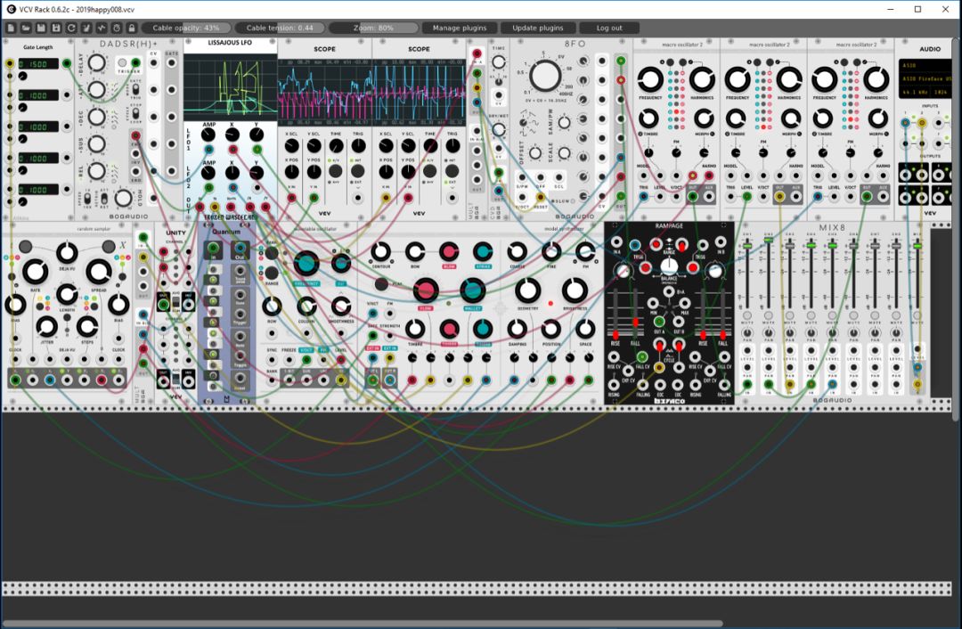
Task: Revert patch using the circular arrow icon
Action: tap(71, 28)
